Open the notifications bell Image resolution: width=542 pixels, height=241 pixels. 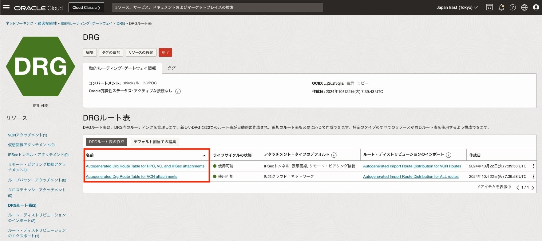point(501,7)
